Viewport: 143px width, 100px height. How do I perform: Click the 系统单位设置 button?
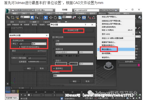point(73,30)
